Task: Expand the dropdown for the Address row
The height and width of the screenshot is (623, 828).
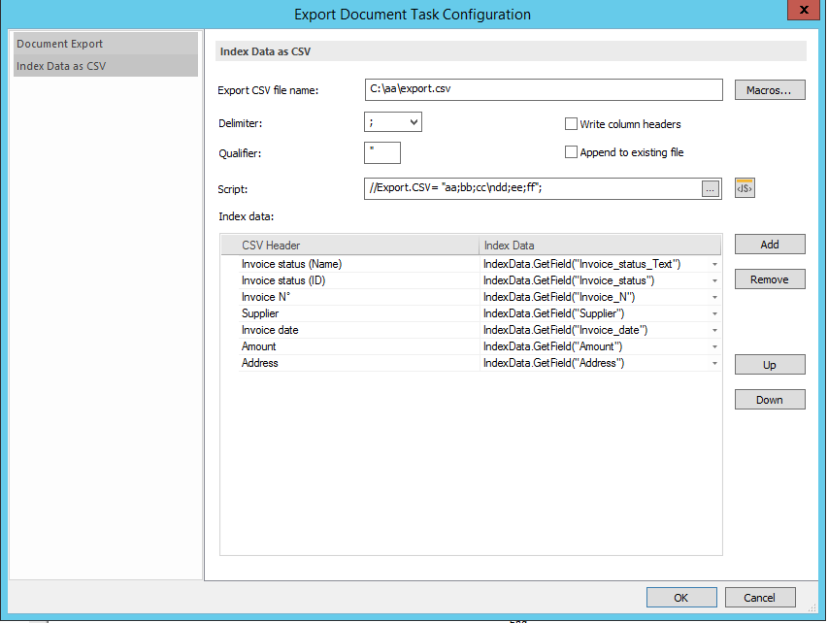Action: pos(715,363)
